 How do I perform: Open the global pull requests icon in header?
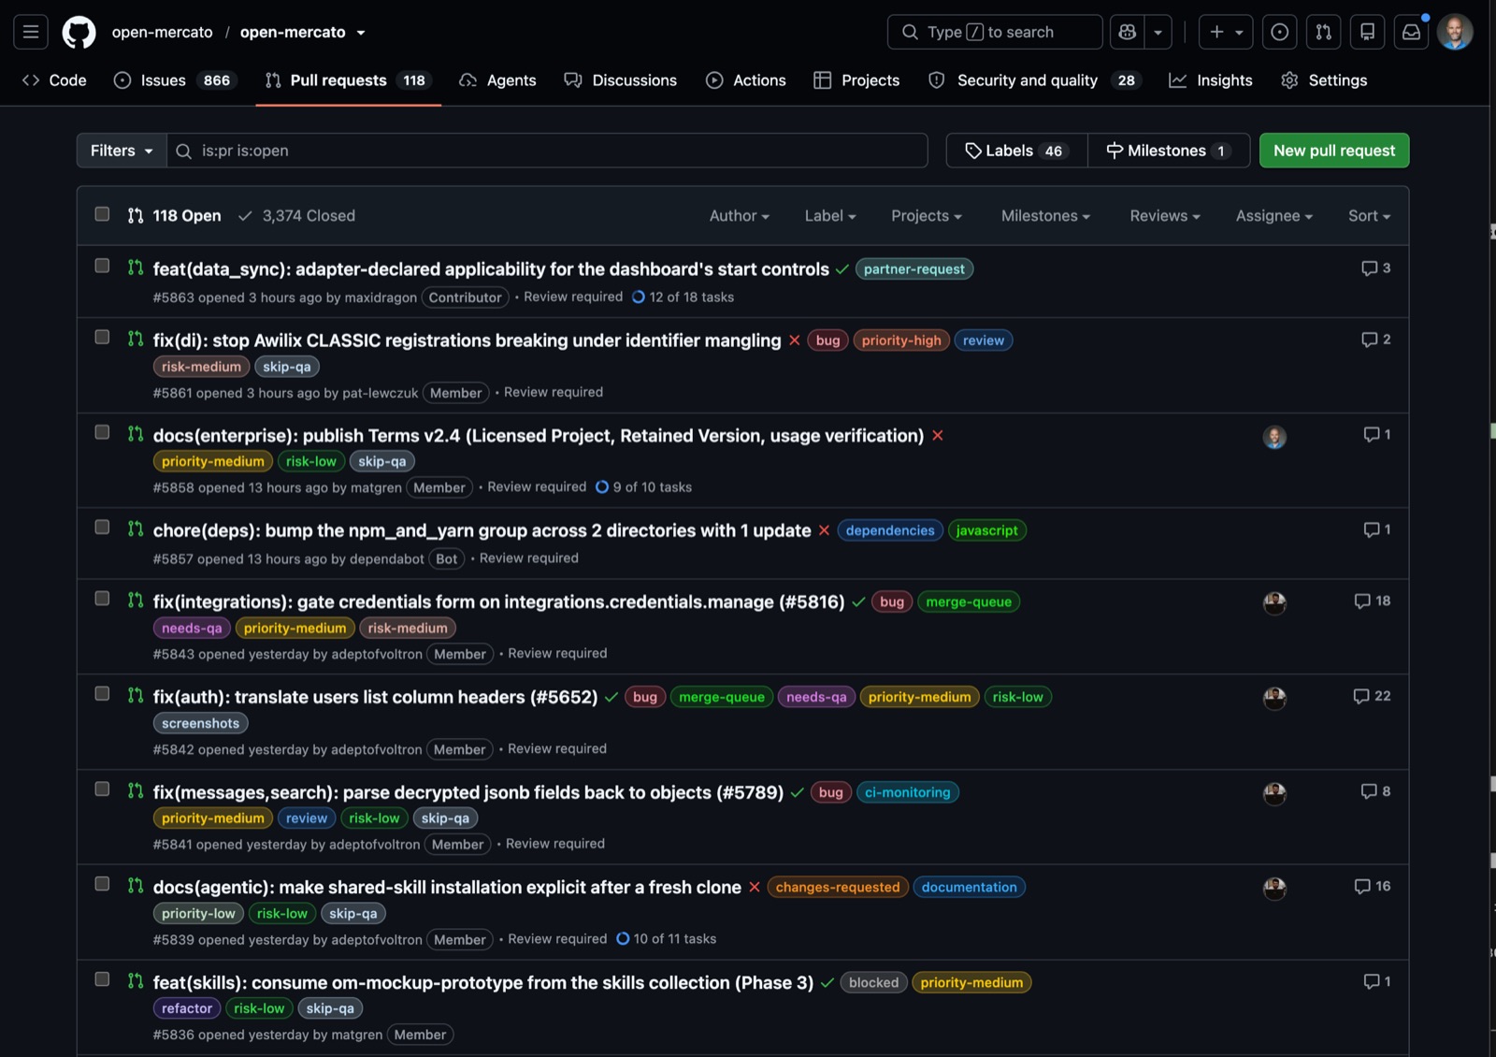[1323, 32]
